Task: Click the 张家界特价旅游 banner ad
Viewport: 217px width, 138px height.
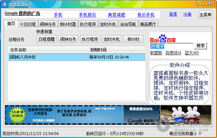Action: click(x=82, y=115)
